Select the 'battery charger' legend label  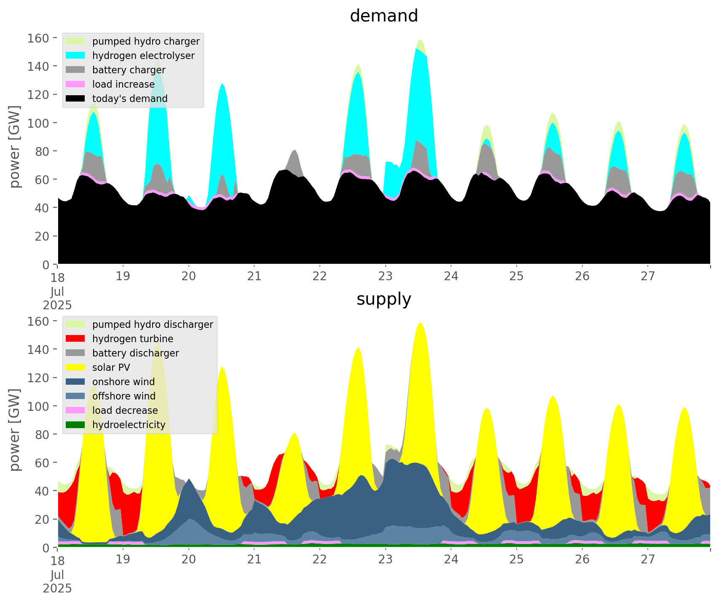(x=129, y=70)
